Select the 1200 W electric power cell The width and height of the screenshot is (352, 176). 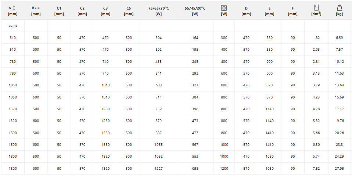[x=224, y=169]
